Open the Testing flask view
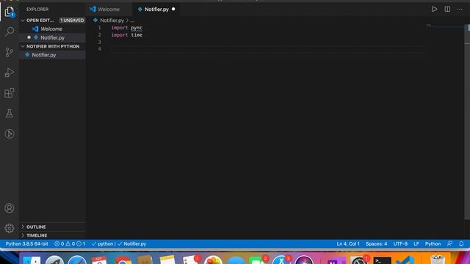Screen dimensions: 470x264 point(10,113)
